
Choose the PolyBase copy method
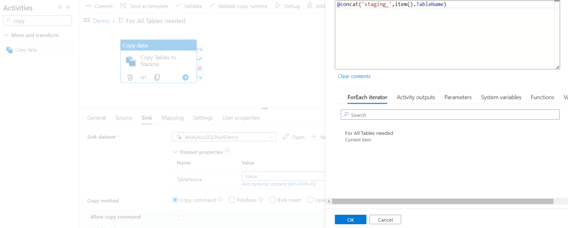pos(232,200)
